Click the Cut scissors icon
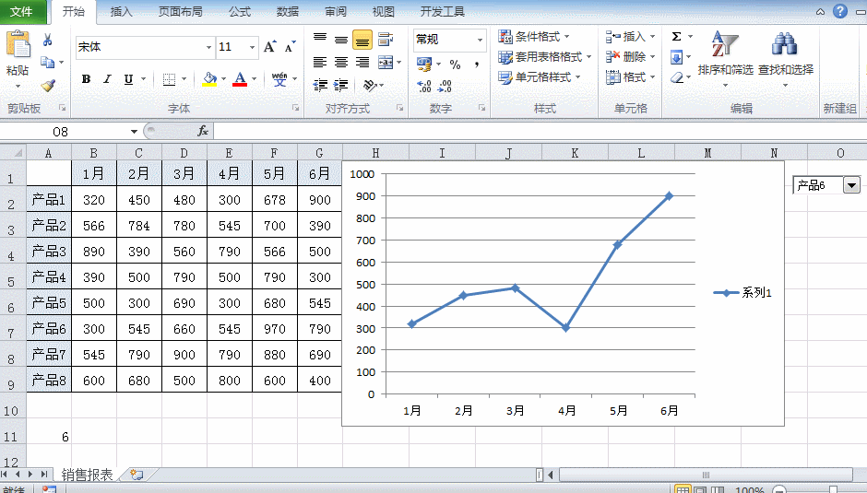This screenshot has height=493, width=867. [48, 40]
